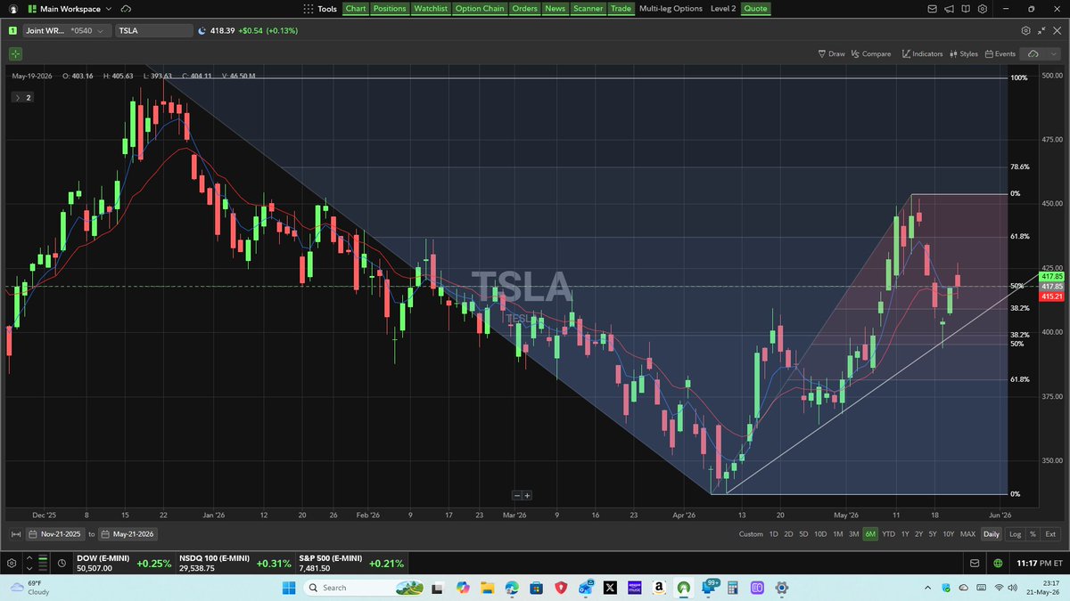The image size is (1070, 601).
Task: Open the Indicators menu
Action: click(x=922, y=53)
